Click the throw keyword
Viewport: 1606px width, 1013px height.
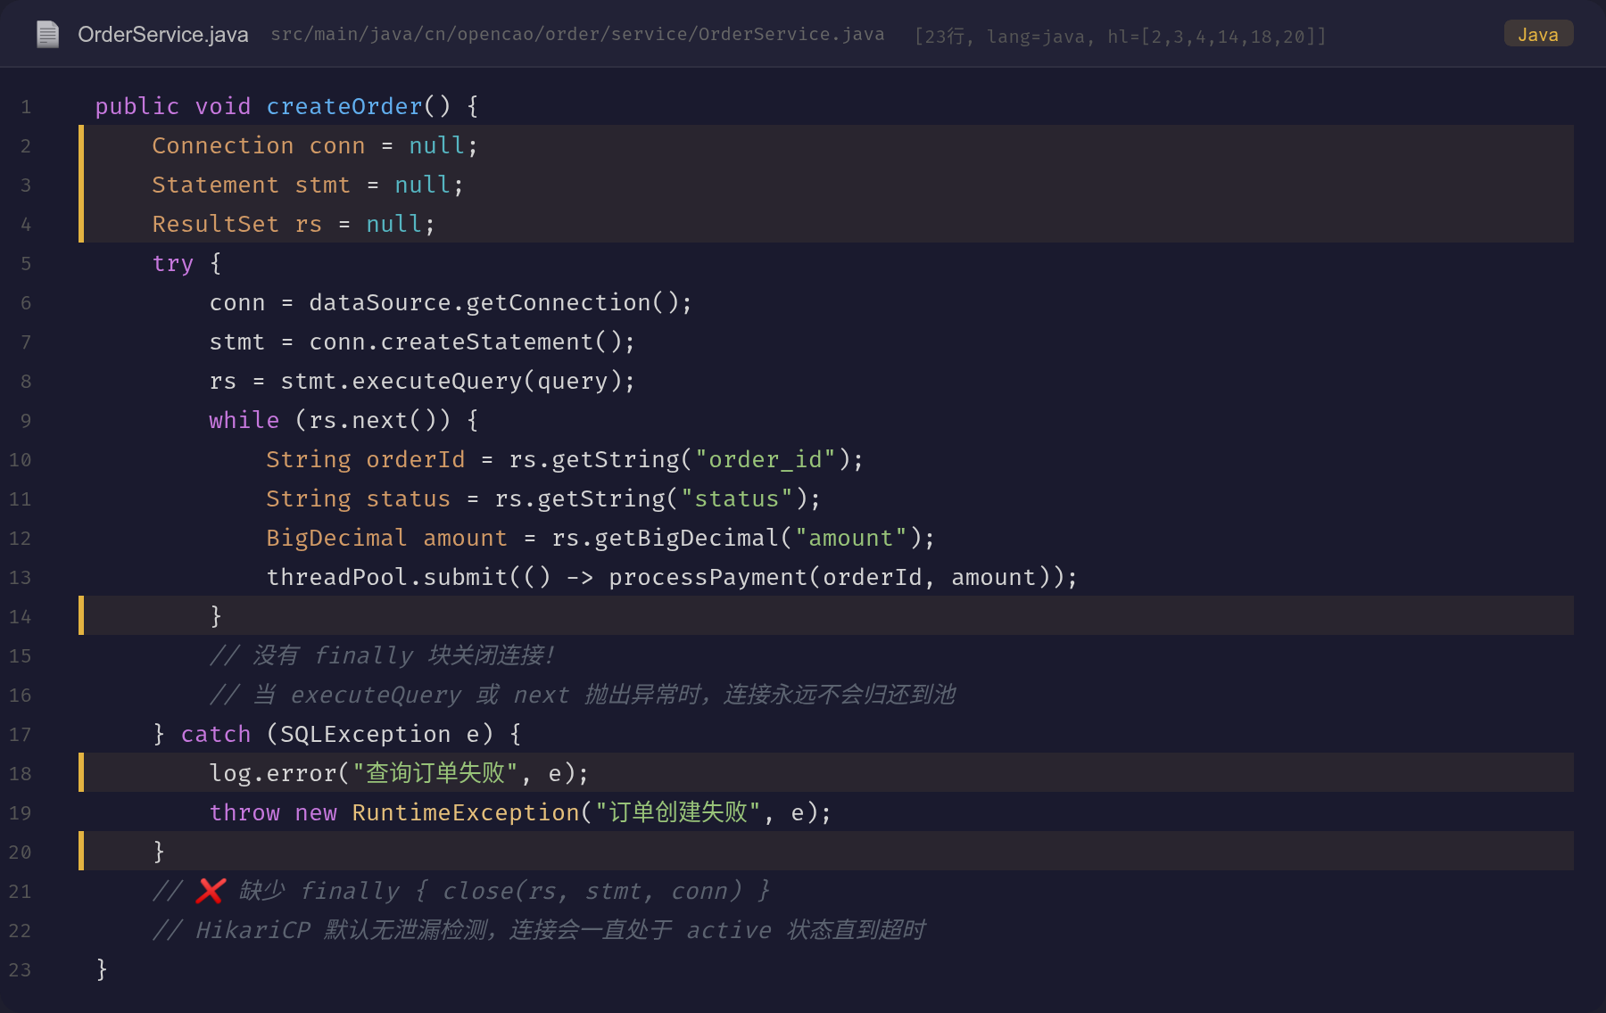tap(244, 812)
